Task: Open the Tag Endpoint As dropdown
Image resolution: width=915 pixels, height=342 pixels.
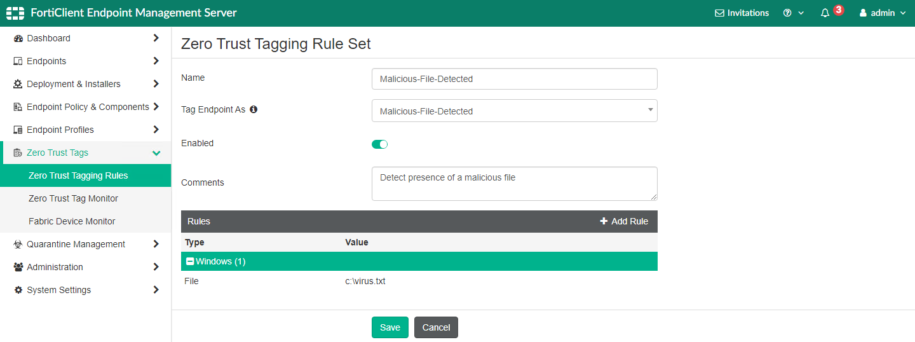Action: [514, 111]
